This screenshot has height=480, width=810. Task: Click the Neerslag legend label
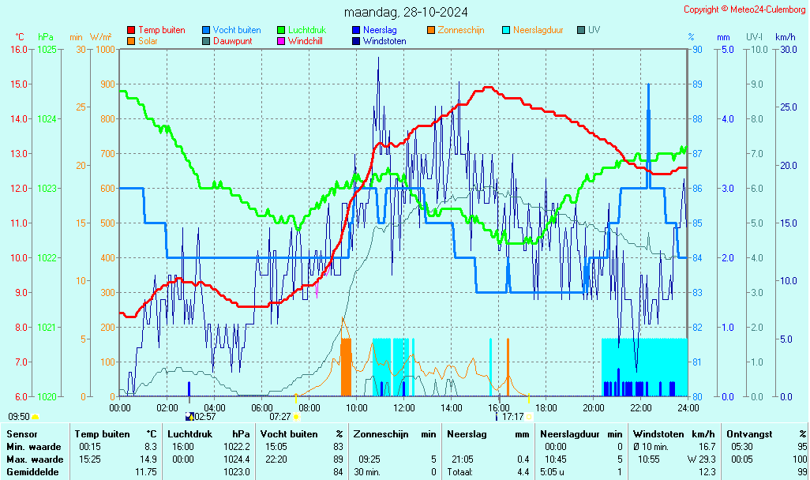point(380,30)
